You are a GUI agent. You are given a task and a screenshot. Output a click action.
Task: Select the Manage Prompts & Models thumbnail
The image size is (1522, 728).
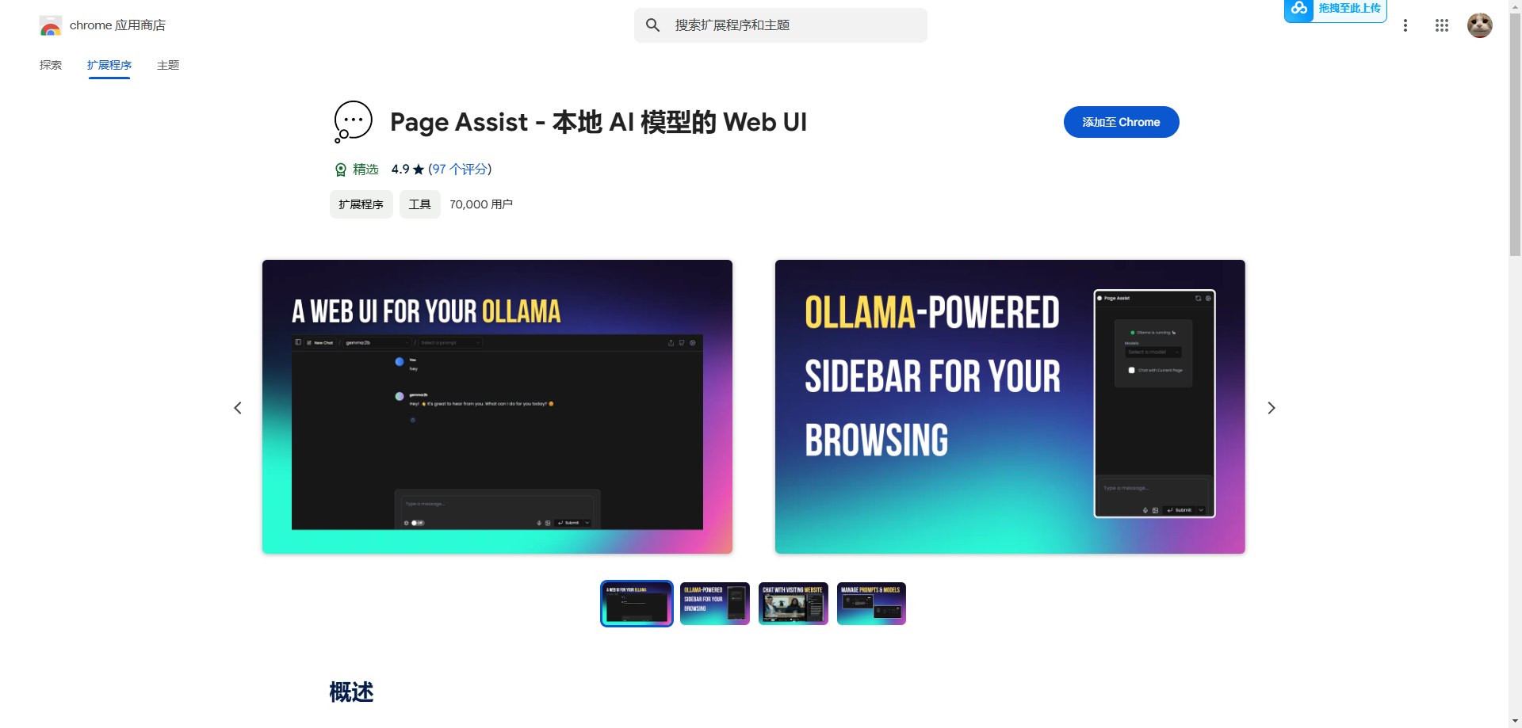click(871, 604)
